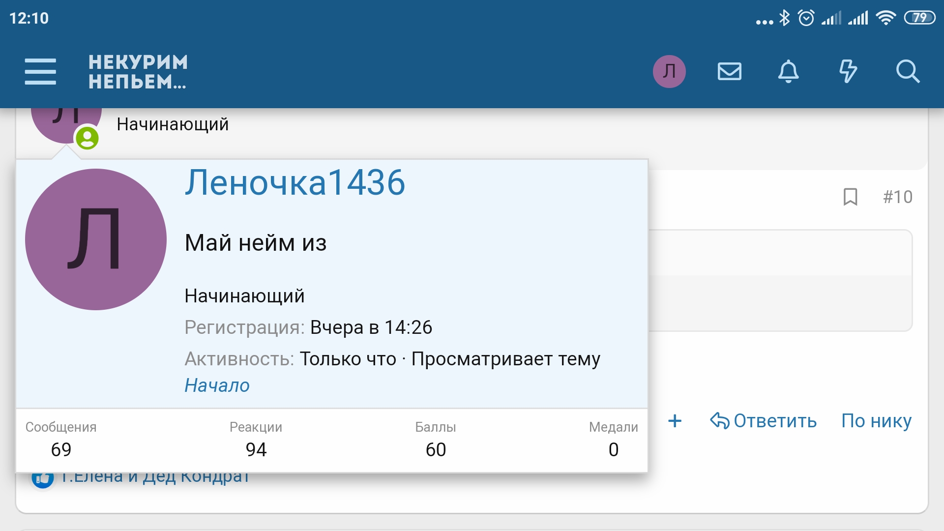Open the bell notifications icon
This screenshot has height=531, width=944.
pyautogui.click(x=788, y=71)
